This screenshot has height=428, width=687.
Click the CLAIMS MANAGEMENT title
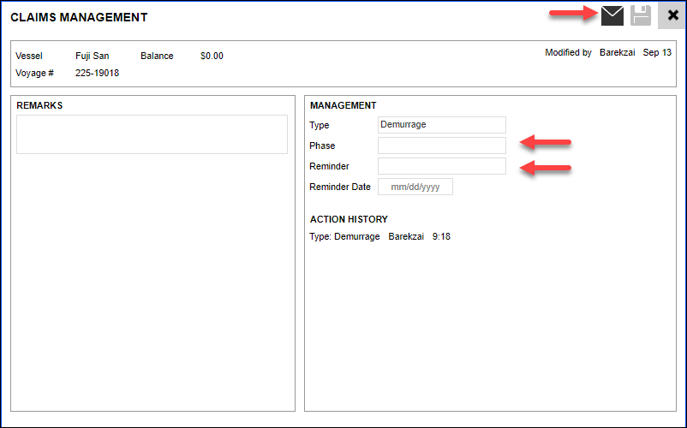click(79, 17)
